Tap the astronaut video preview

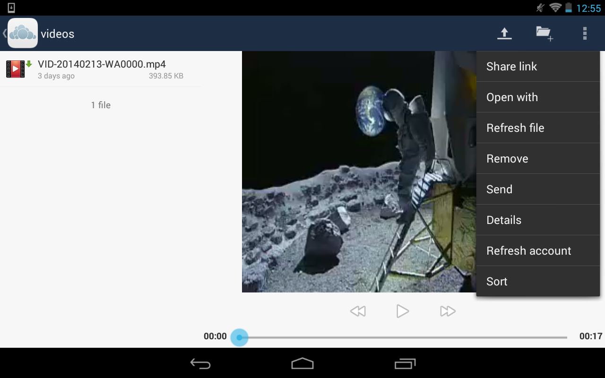point(359,172)
